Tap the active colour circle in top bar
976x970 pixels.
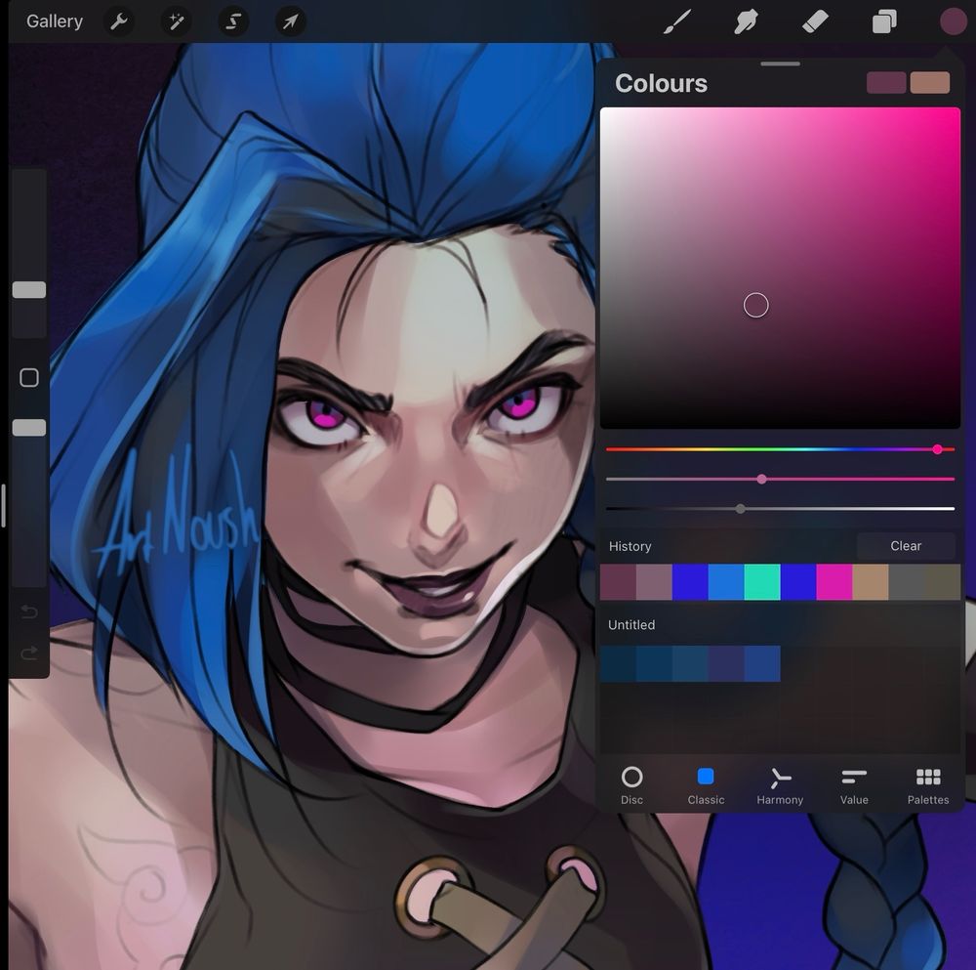click(x=953, y=21)
